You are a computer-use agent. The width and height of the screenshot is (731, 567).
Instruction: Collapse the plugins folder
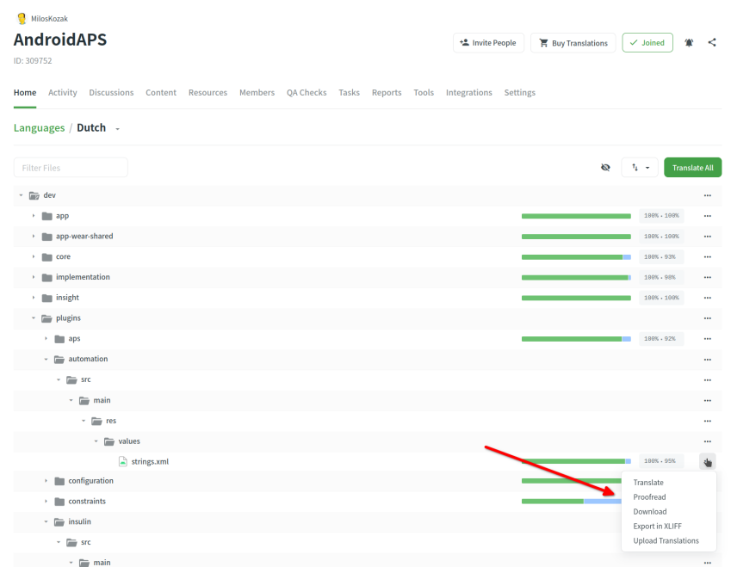(34, 318)
